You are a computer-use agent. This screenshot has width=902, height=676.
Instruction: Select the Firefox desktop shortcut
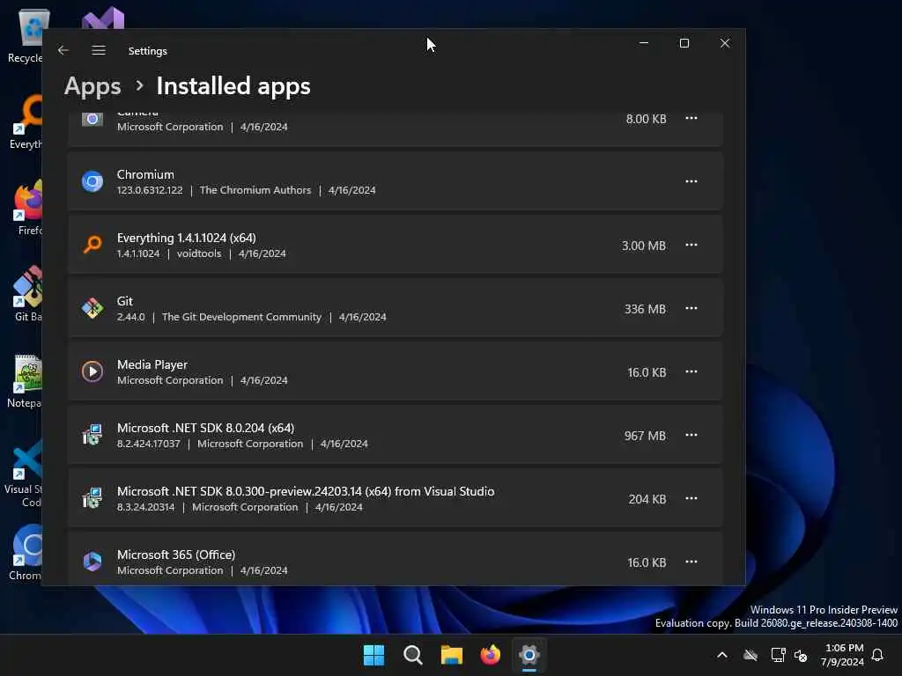coord(29,208)
